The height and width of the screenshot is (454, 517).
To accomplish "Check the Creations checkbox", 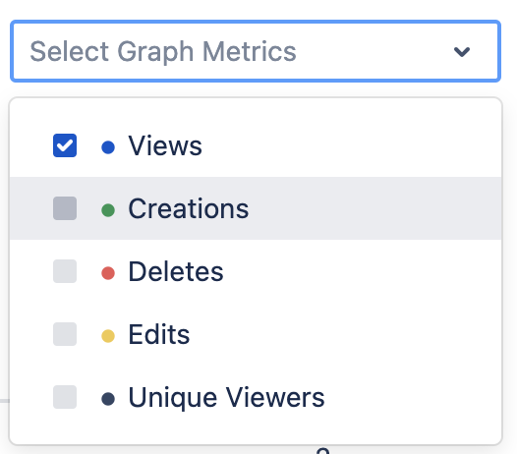I will tap(65, 208).
